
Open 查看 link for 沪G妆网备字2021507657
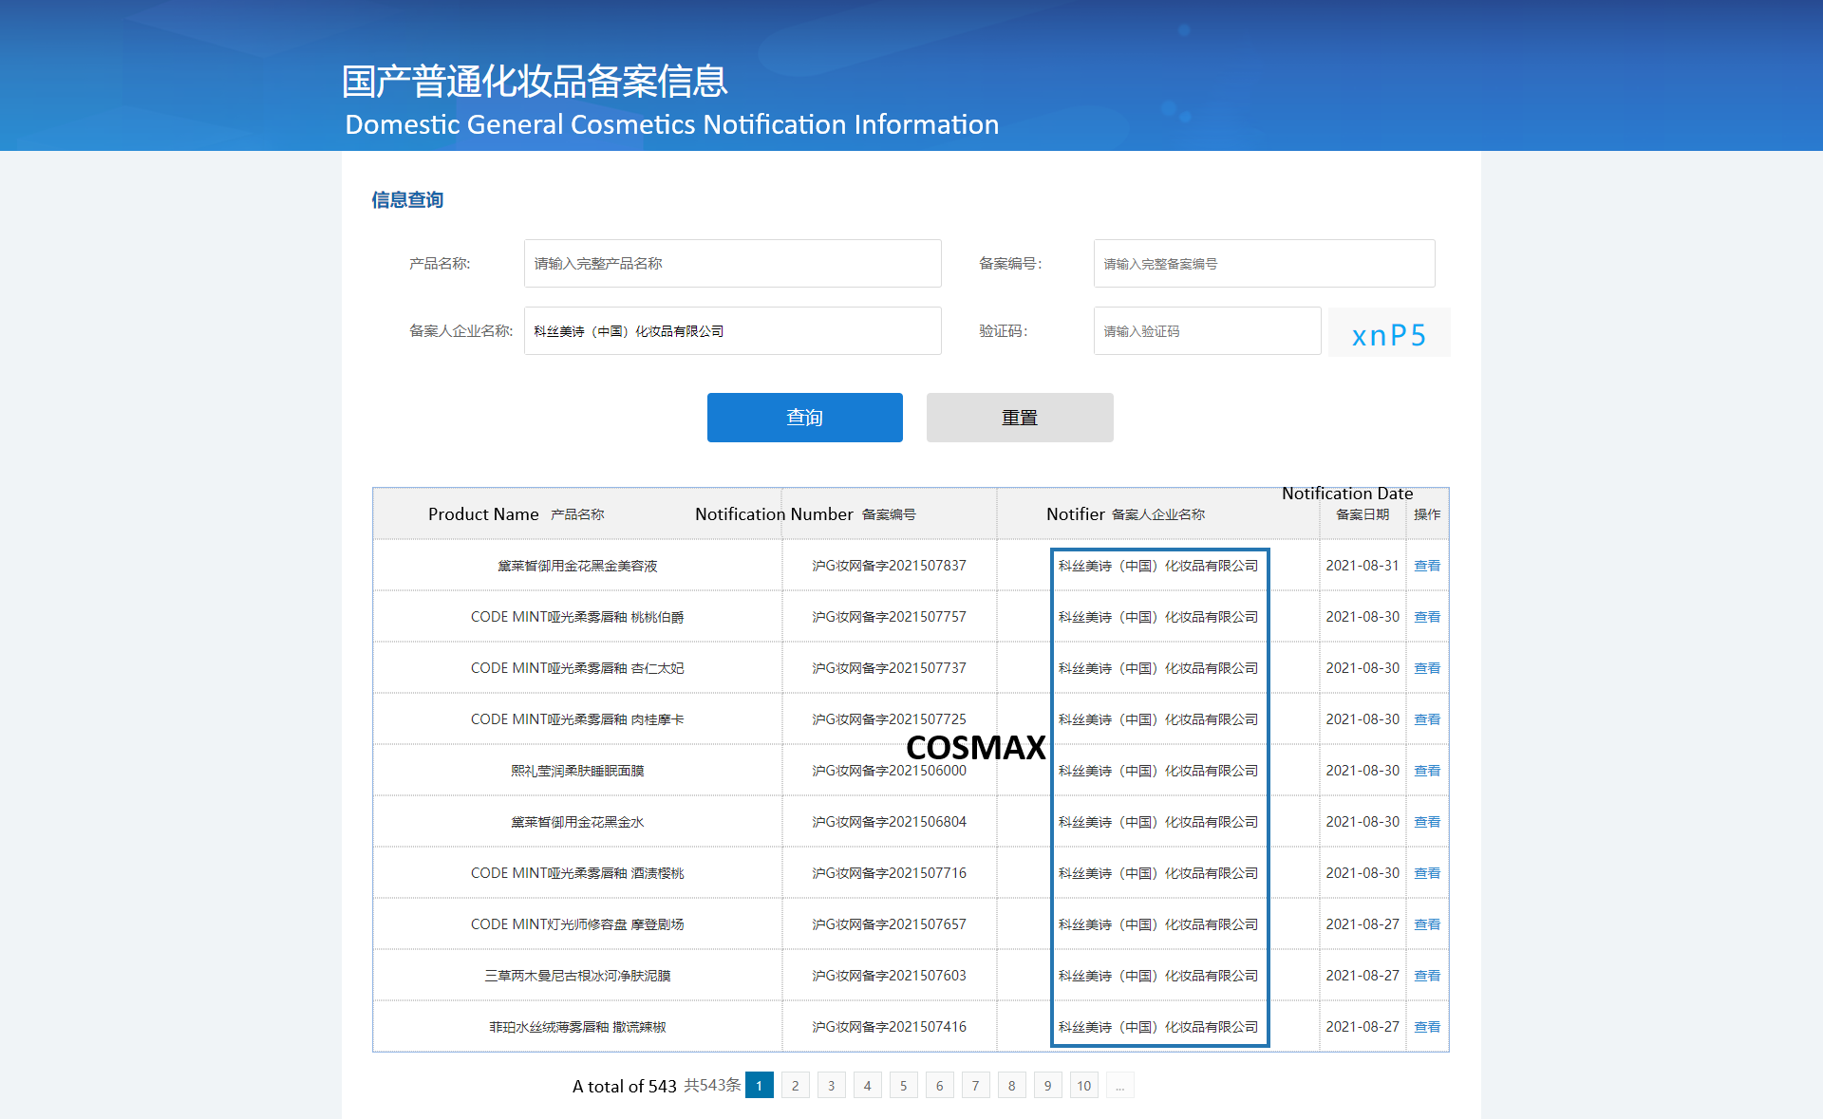(1427, 924)
